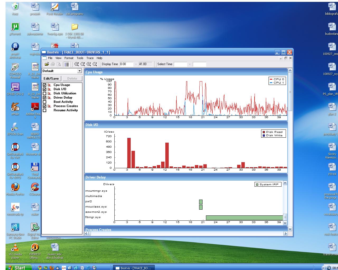Click the first Select Time field

[x=180, y=64]
